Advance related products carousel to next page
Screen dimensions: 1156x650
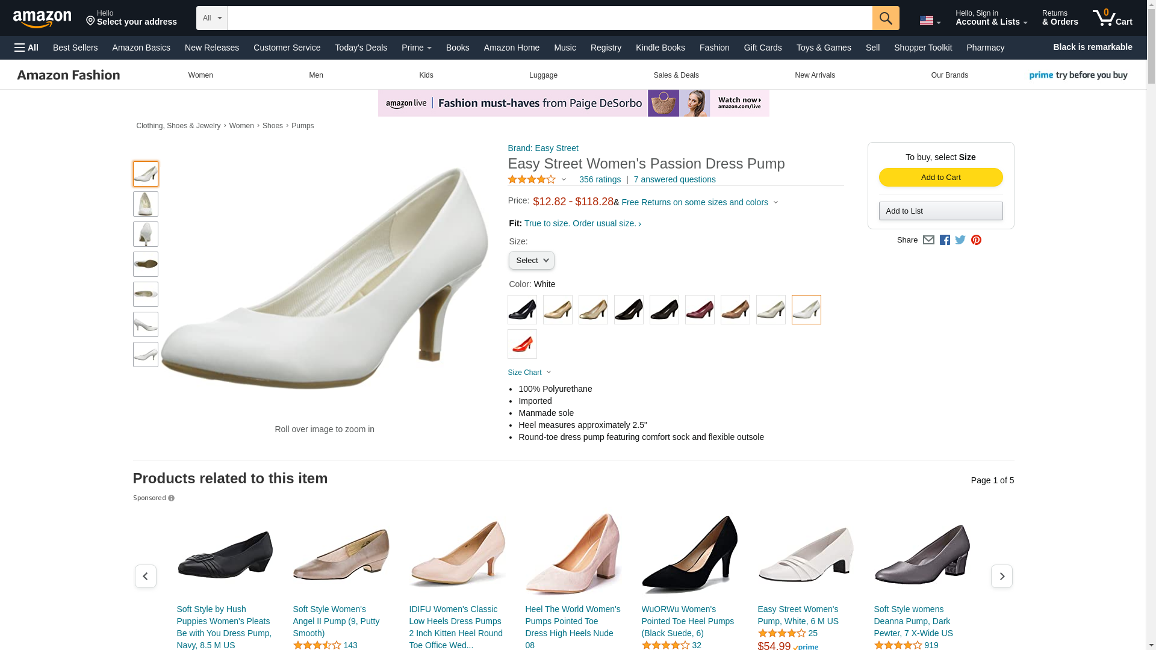pyautogui.click(x=1001, y=576)
